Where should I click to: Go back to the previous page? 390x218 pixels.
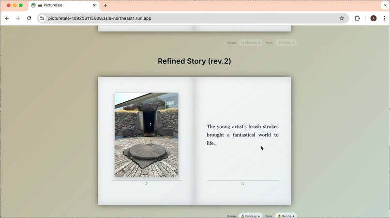7,18
